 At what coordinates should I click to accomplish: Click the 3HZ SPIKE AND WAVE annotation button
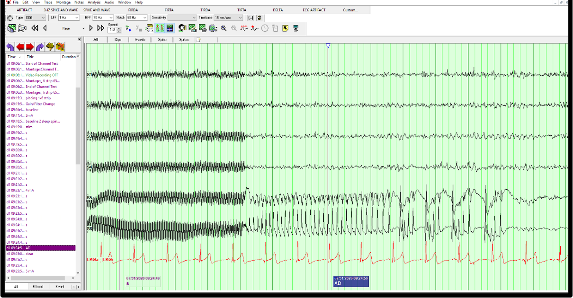[x=60, y=10]
